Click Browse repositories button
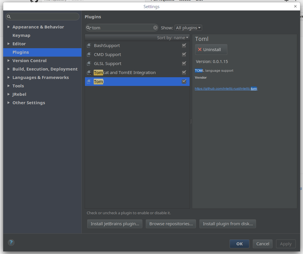 (171, 224)
